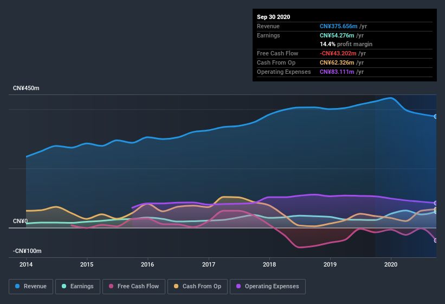The width and height of the screenshot is (445, 304).
Task: Click the 2017 x-axis label
Action: (x=209, y=264)
